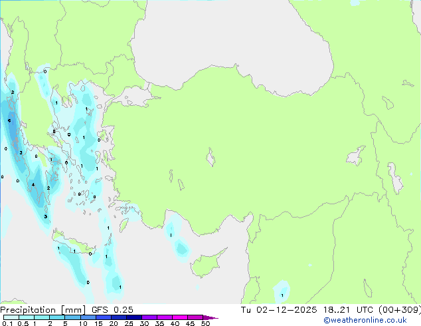Click the precipitation value '6' on the map
Screen dimensions: 421x326
tap(9, 120)
